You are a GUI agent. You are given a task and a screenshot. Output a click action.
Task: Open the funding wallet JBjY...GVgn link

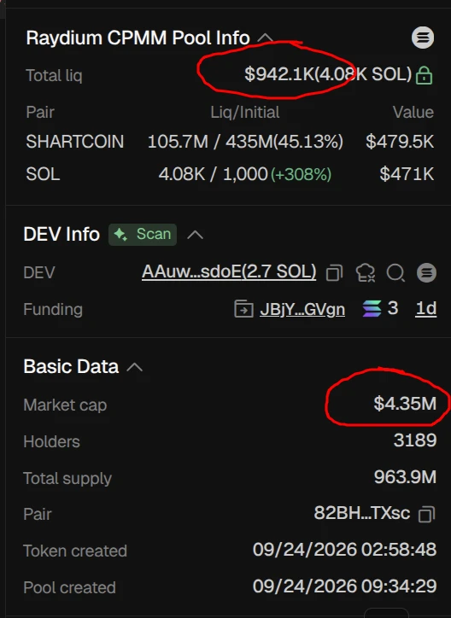pyautogui.click(x=302, y=309)
